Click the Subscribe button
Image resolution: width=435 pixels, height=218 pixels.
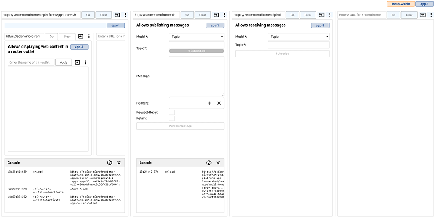coord(282,54)
